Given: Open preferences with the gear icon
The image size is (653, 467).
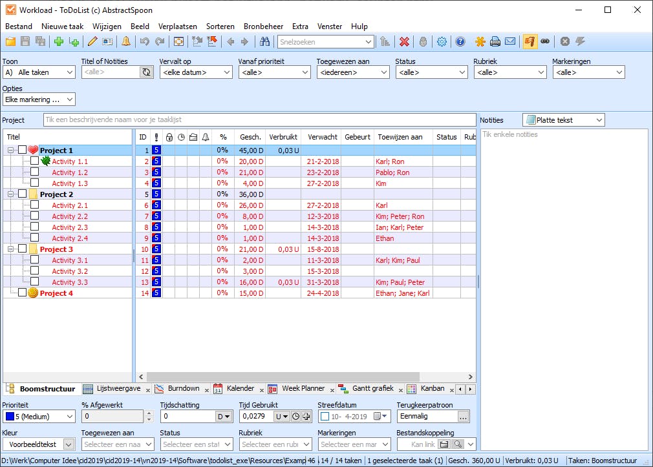Looking at the screenshot, I should (442, 41).
